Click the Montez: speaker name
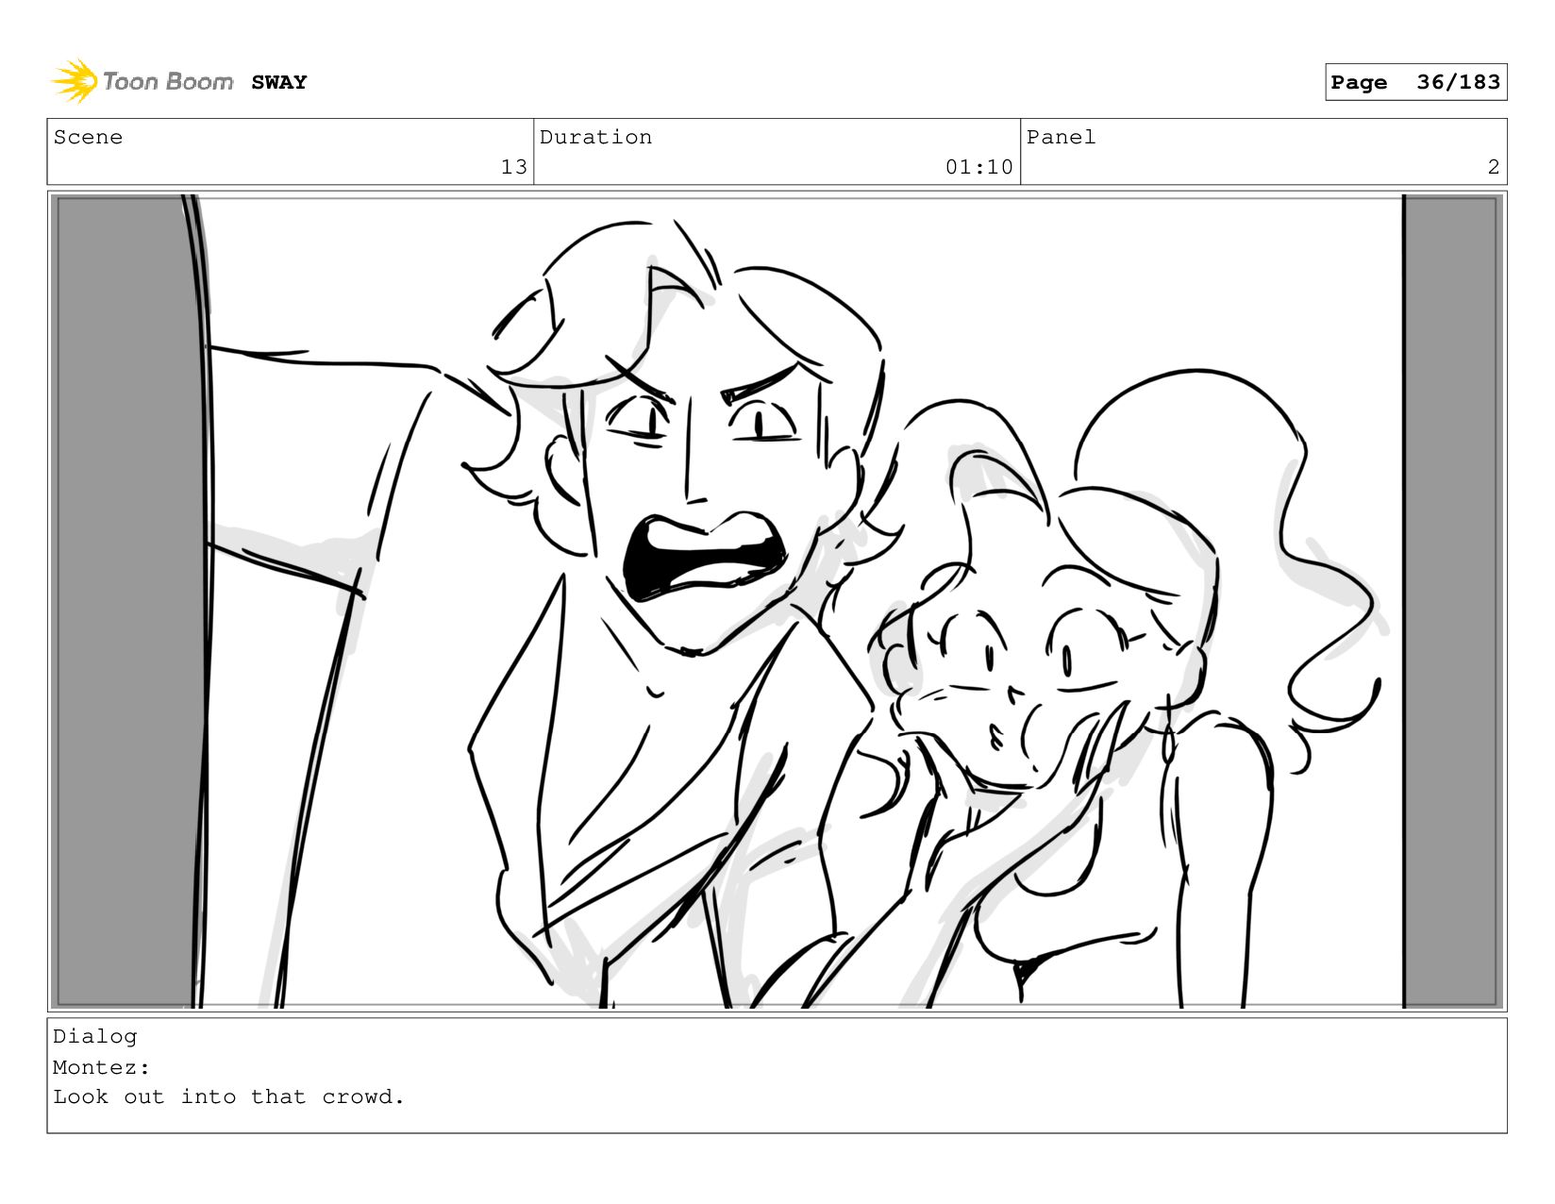Image resolution: width=1555 pixels, height=1204 pixels. (x=101, y=1067)
